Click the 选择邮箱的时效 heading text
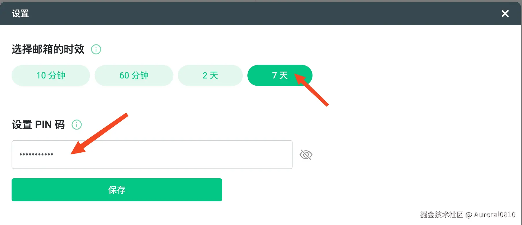522x225 pixels. (48, 49)
